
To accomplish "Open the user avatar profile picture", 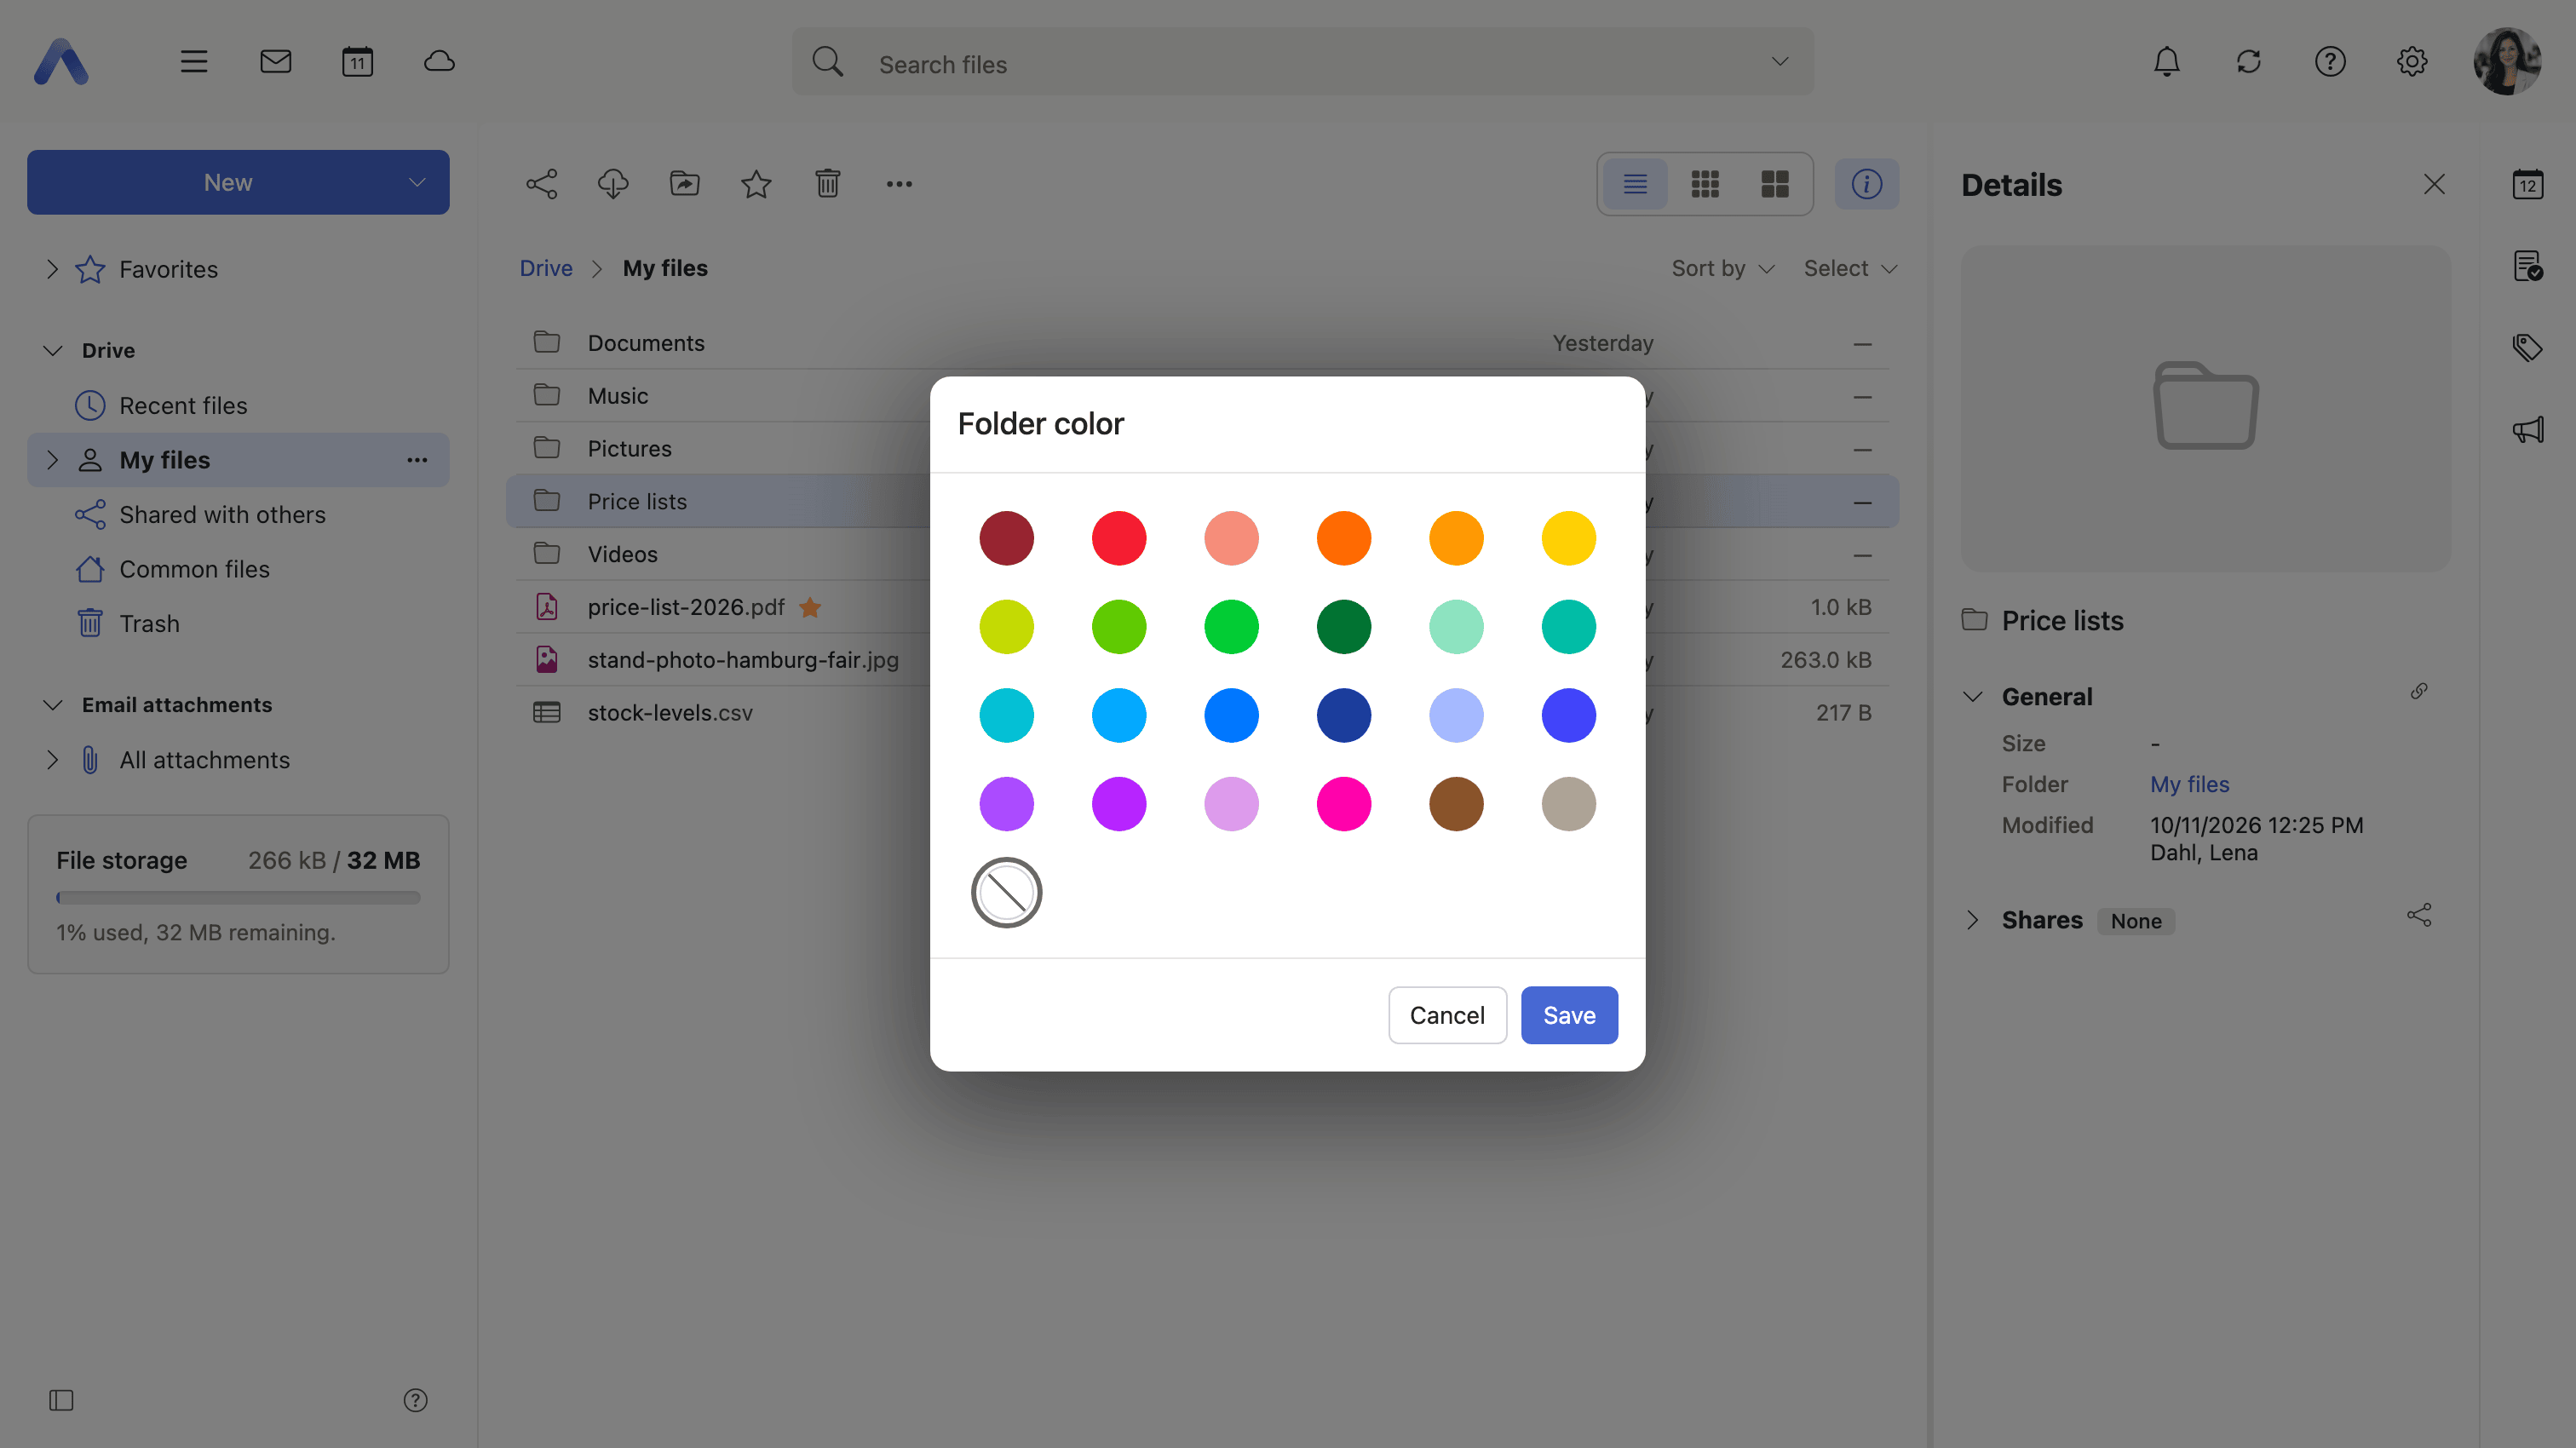I will [x=2506, y=62].
